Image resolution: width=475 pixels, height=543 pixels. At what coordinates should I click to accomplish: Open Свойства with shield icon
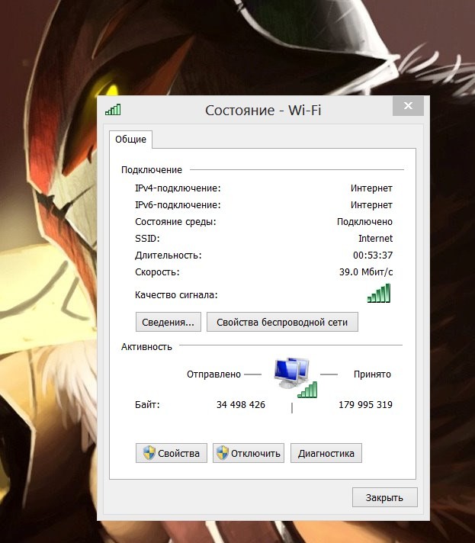172,453
